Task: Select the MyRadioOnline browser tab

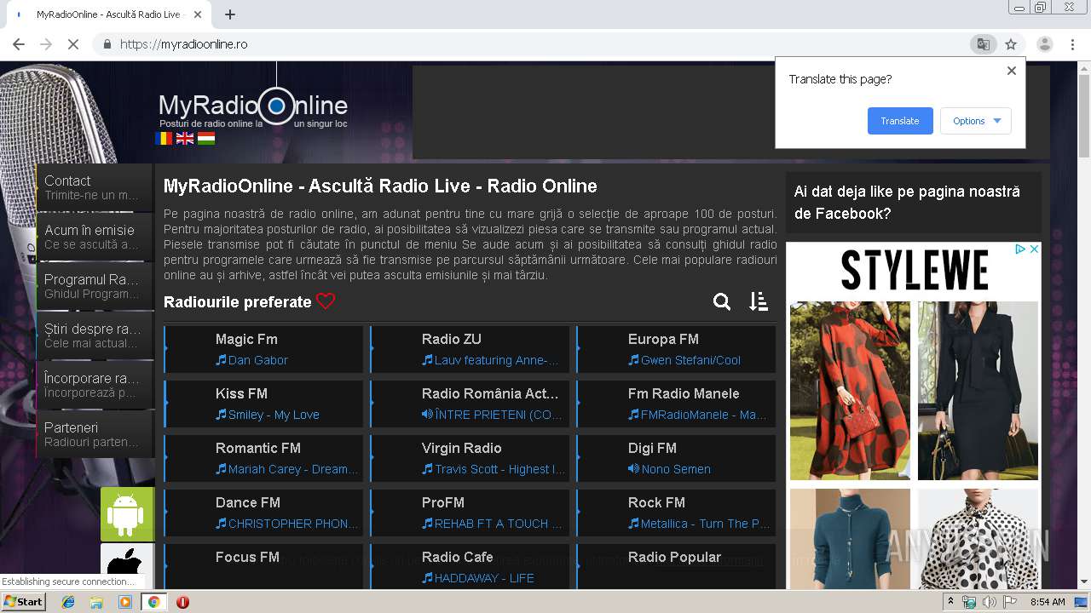Action: point(109,14)
